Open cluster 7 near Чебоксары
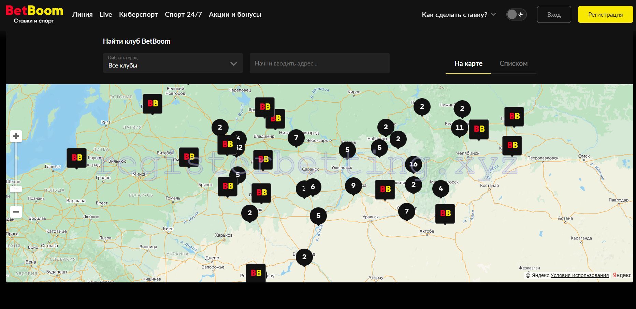The width and height of the screenshot is (636, 309). [296, 138]
